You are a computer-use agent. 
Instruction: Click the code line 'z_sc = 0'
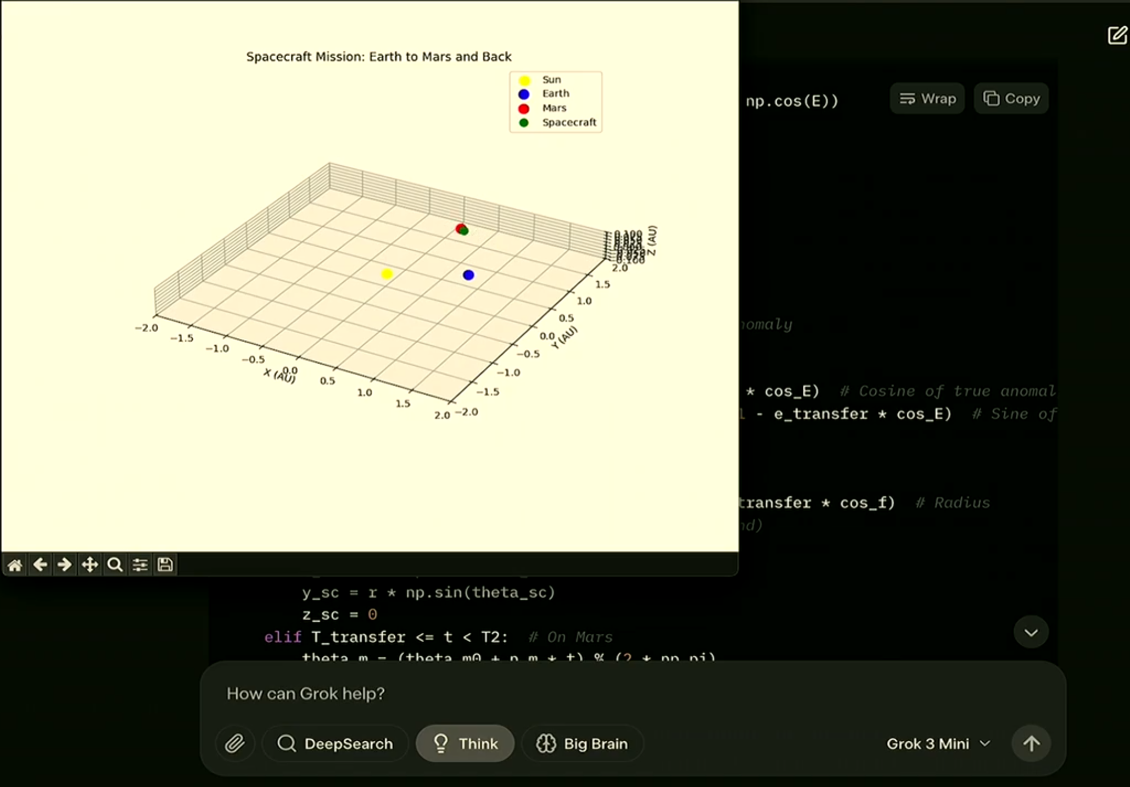(x=340, y=615)
